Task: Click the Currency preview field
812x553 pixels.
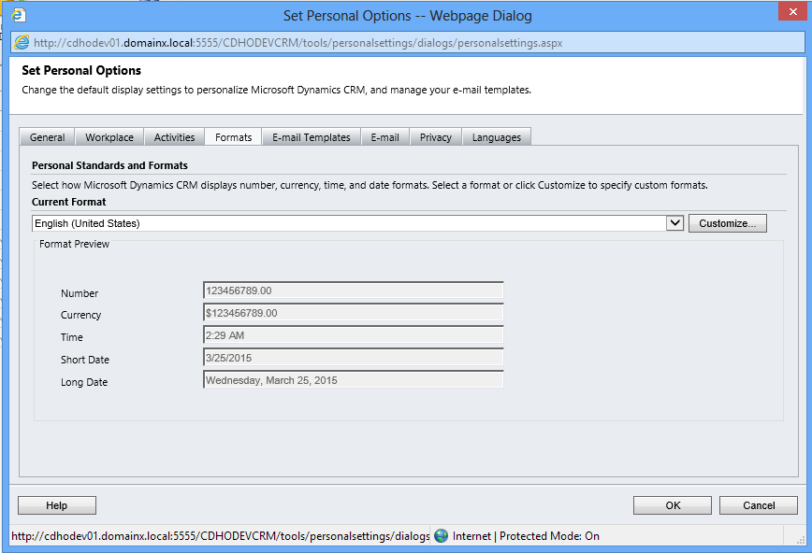Action: [354, 312]
